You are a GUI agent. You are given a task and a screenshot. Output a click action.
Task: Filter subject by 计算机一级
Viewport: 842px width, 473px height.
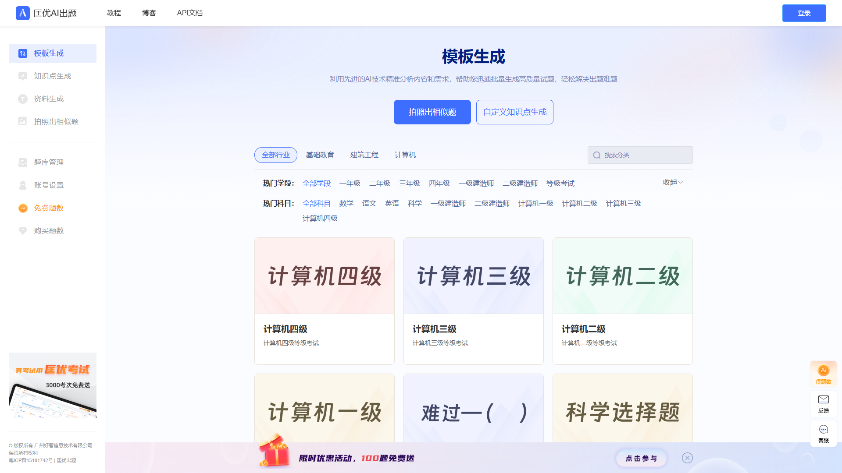[x=536, y=204]
